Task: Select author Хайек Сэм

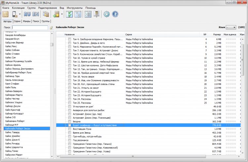Action: tap(10, 58)
